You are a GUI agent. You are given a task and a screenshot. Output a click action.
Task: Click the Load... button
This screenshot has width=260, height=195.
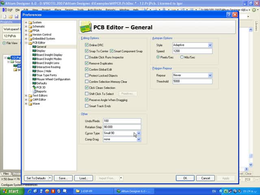[84, 178]
